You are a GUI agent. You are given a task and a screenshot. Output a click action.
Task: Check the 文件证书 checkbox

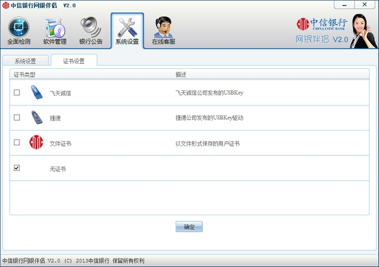tap(17, 143)
